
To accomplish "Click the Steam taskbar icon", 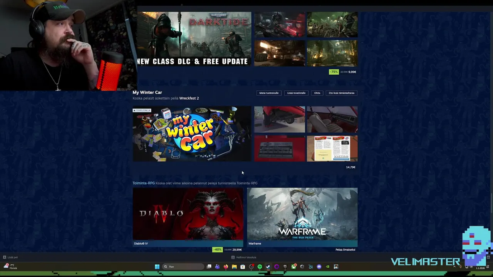I will click(268, 267).
